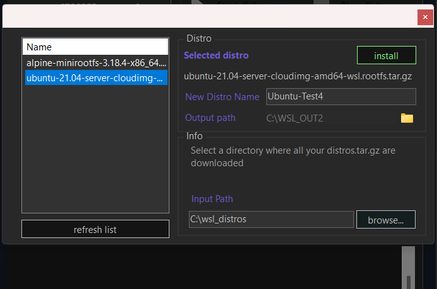The width and height of the screenshot is (437, 289).
Task: Click the New Distro Name label
Action: tap(222, 97)
